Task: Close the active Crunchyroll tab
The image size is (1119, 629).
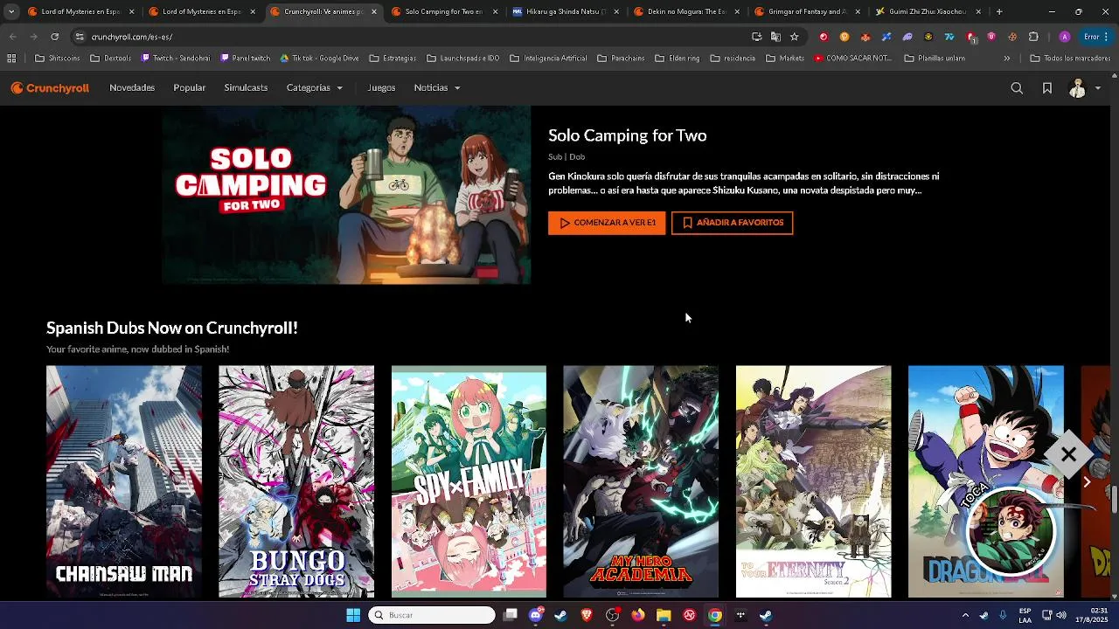Action: click(374, 12)
